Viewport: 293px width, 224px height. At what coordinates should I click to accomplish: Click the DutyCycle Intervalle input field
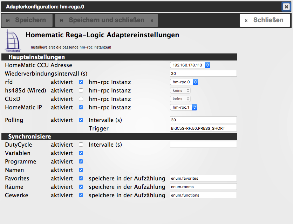click(203, 145)
